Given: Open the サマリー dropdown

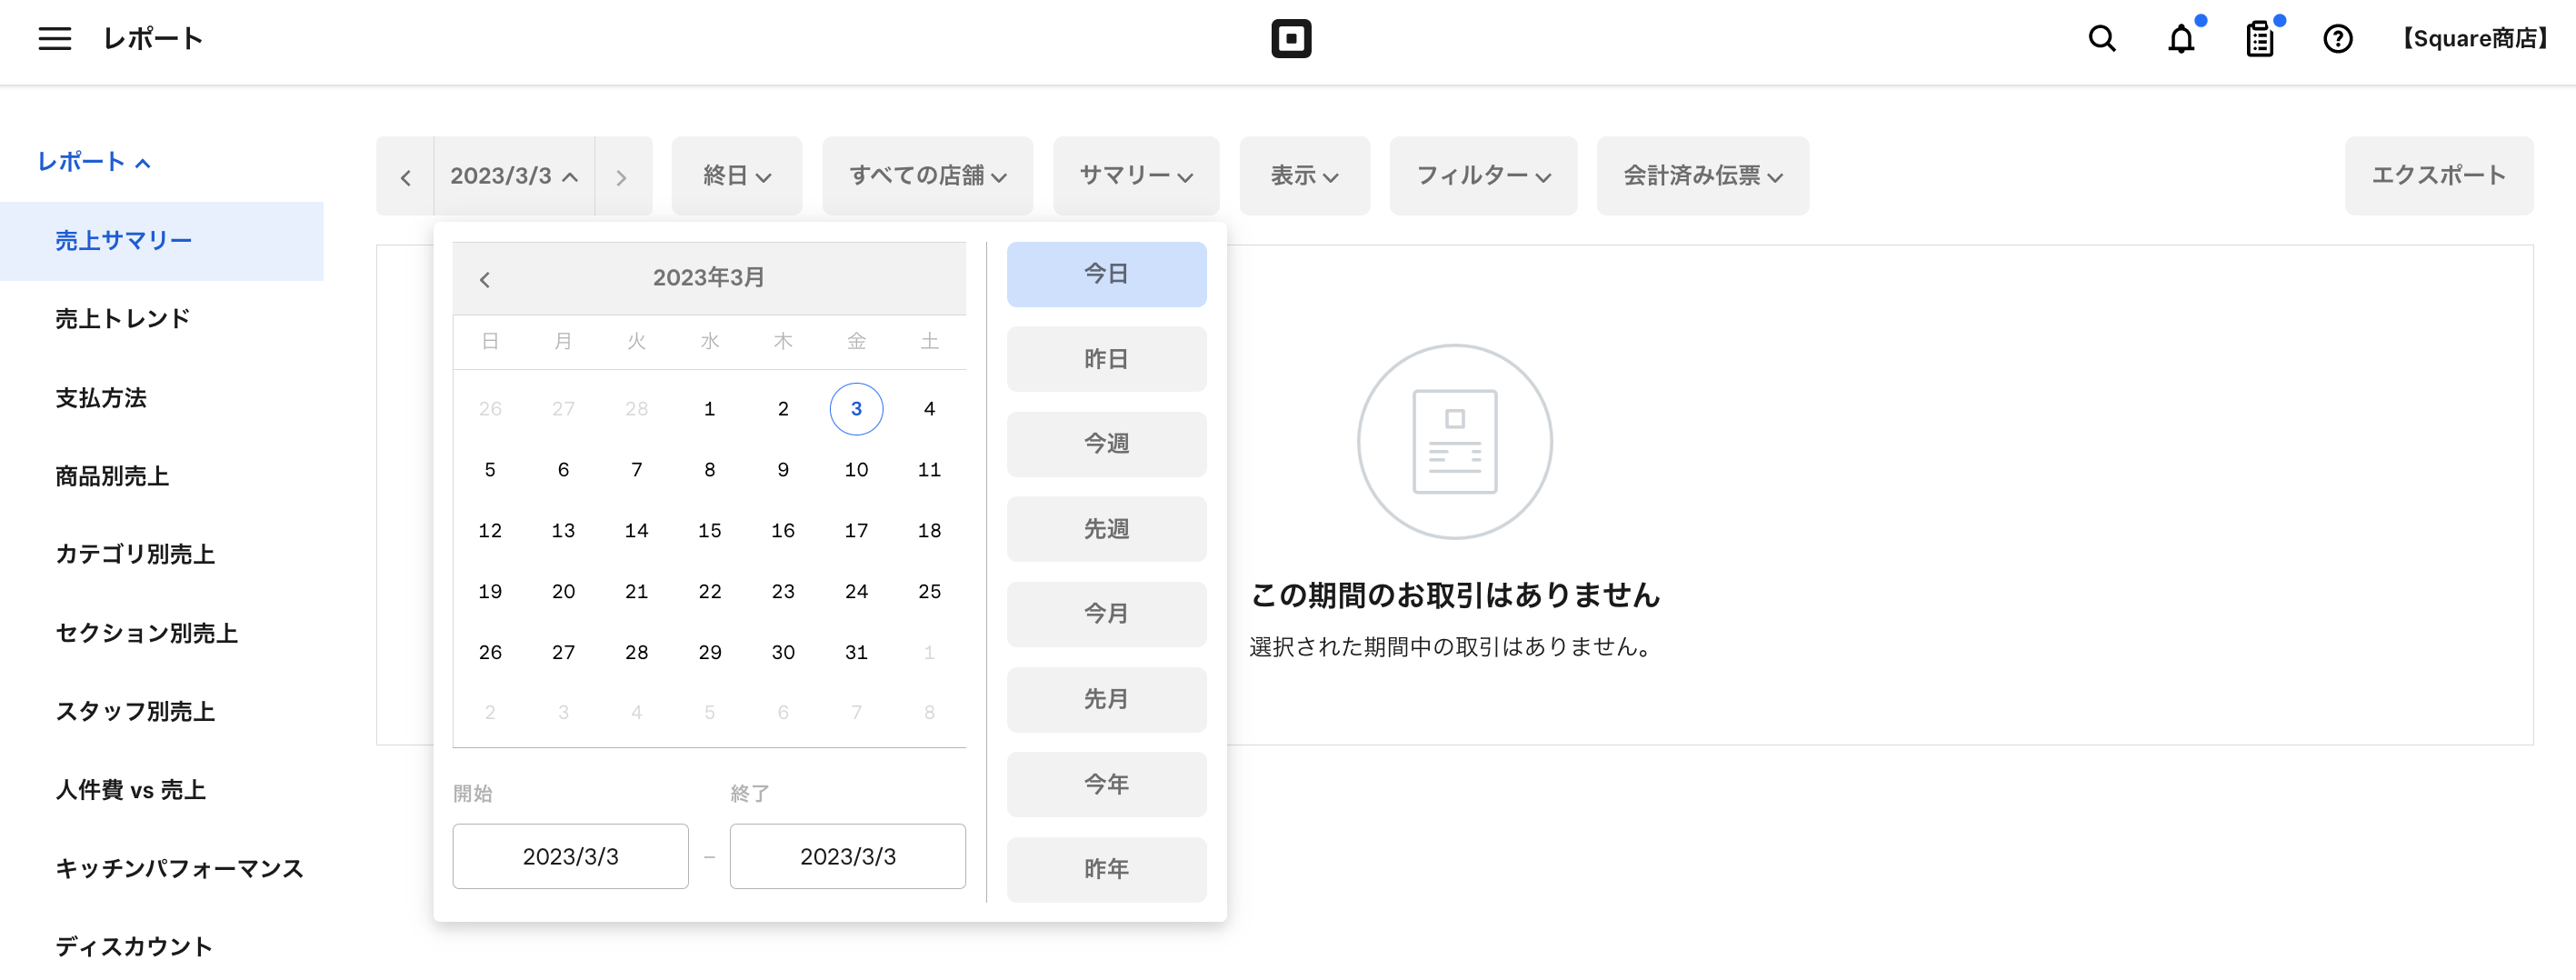Looking at the screenshot, I should pos(1136,176).
